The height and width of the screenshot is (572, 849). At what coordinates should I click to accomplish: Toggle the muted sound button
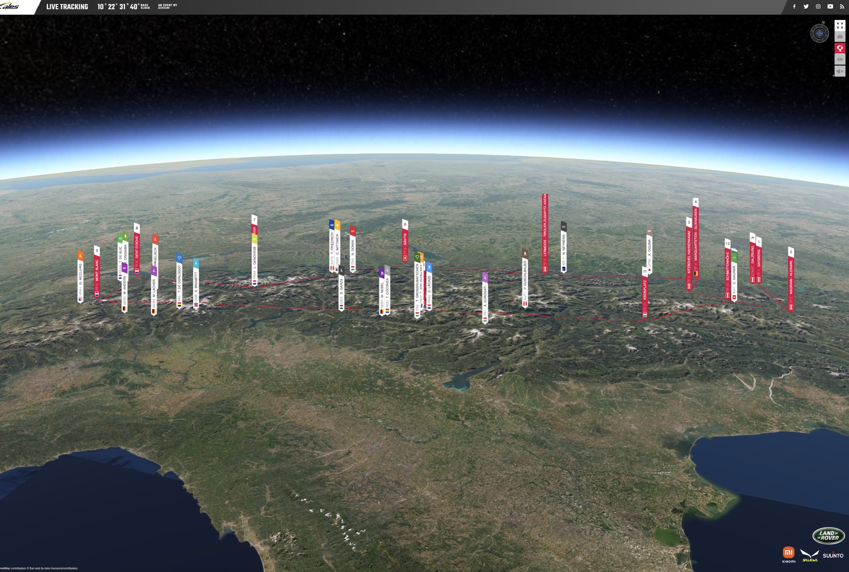point(840,71)
